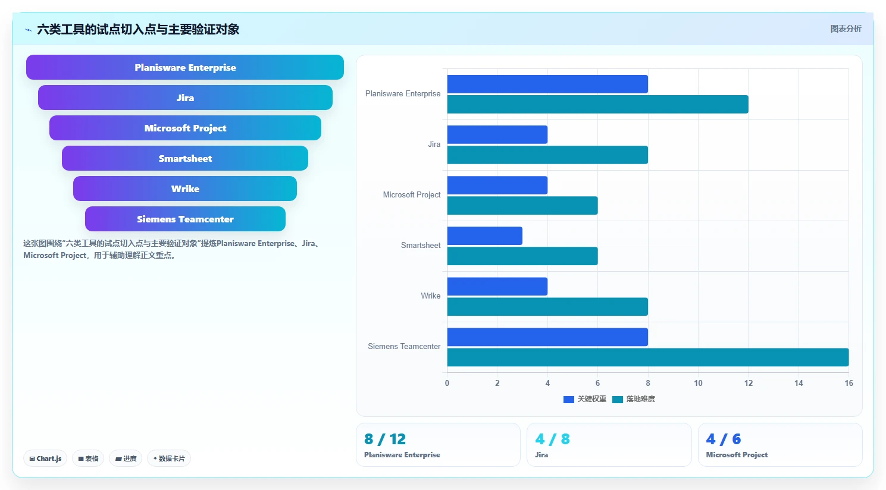Select the Siemens Teamcenter funnel stage
The image size is (886, 490).
tap(185, 219)
